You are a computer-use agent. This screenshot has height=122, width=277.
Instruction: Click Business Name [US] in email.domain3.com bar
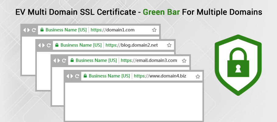point(96,60)
